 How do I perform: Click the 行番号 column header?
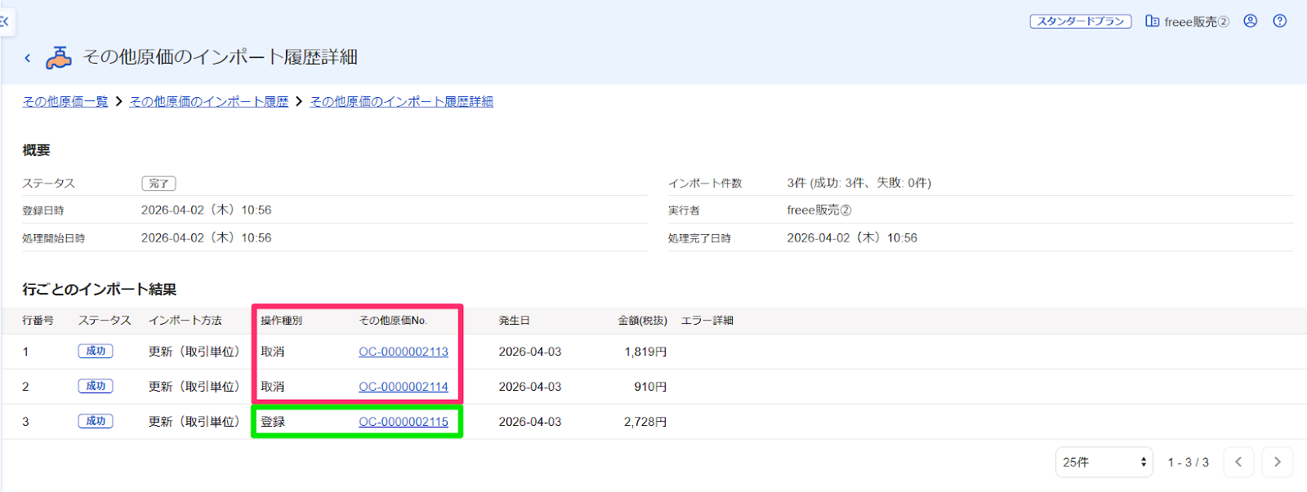pyautogui.click(x=38, y=321)
